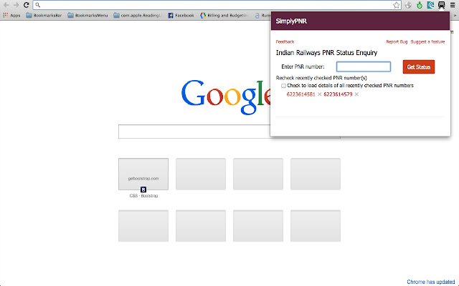Click the SimplyPNR train extension icon
459x286 pixels.
pyautogui.click(x=441, y=5)
